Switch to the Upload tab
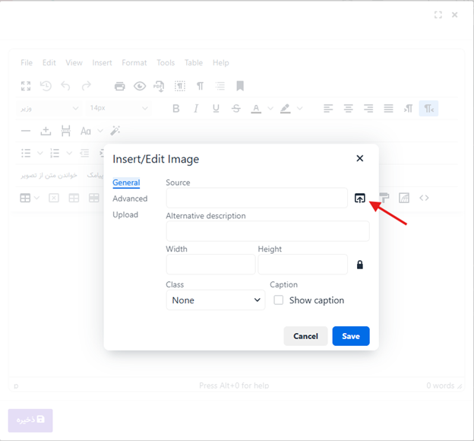Screen dimensions: 474x441 pyautogui.click(x=125, y=215)
